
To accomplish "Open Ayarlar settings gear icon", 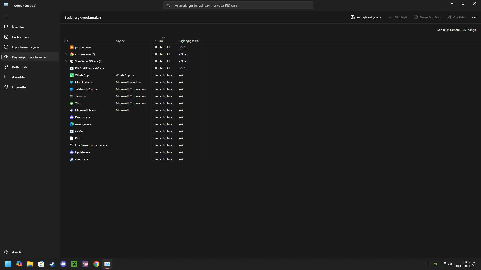I will pyautogui.click(x=6, y=252).
